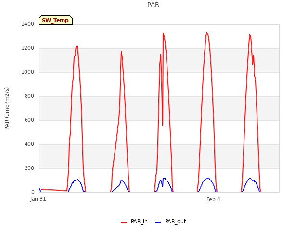Image resolution: width=308 pixels, height=231 pixels.
Task: Click the red PAR_in legend swatch
Action: [x=124, y=222]
